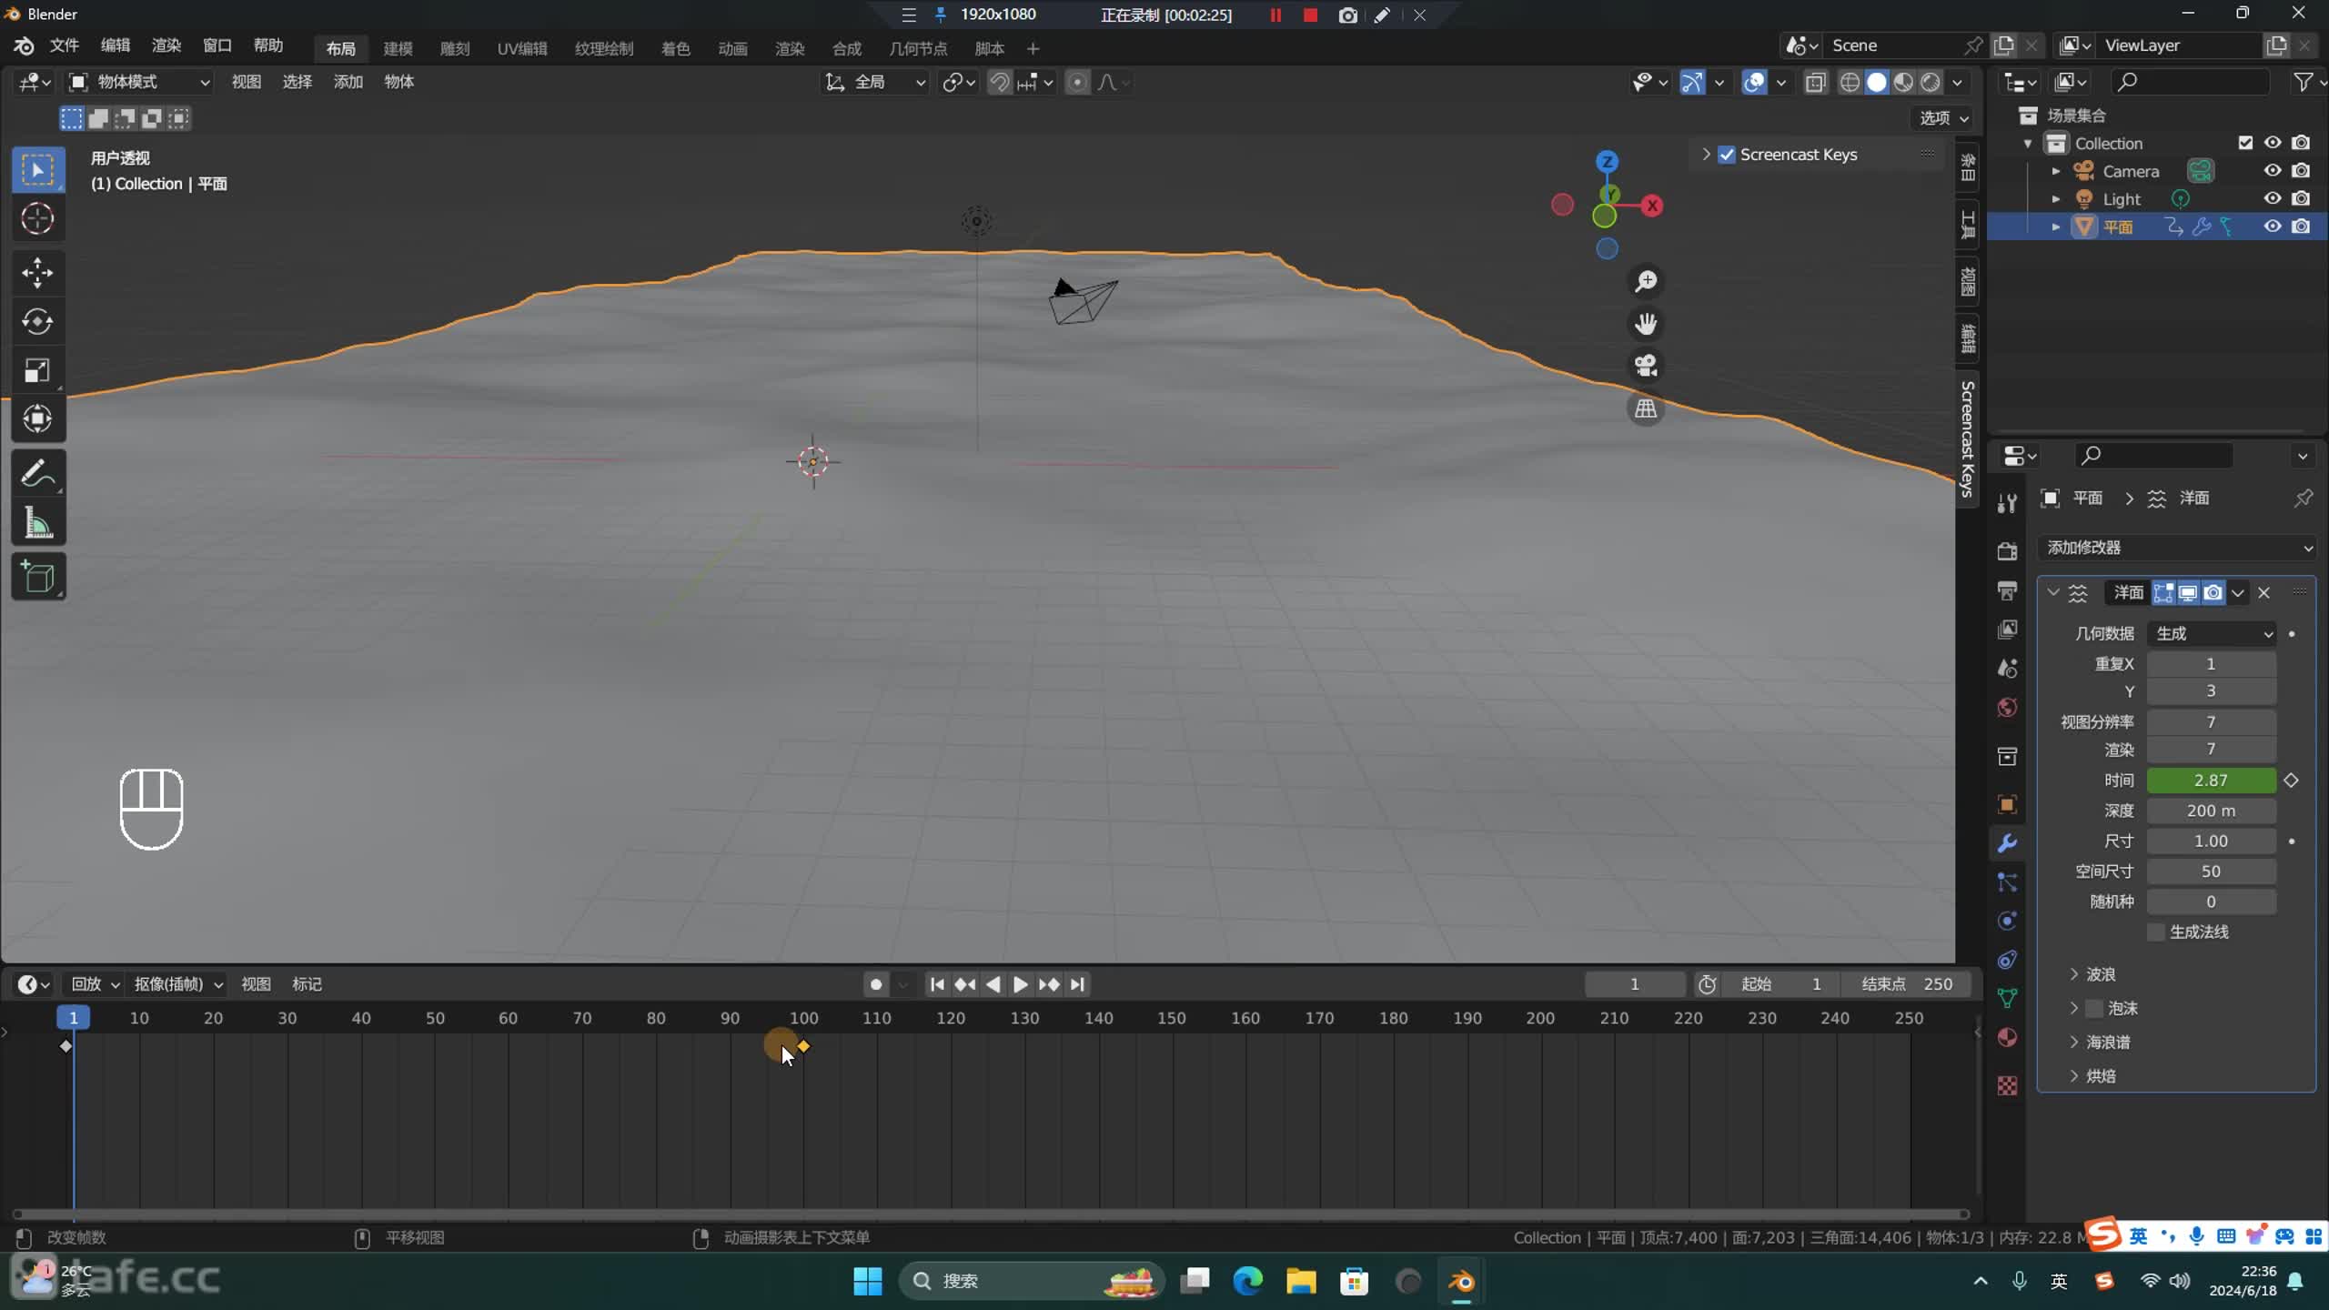Toggle camera view with the camera icon

(1646, 366)
